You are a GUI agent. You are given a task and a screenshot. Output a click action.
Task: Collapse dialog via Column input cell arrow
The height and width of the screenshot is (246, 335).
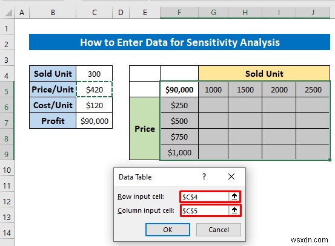pos(234,210)
